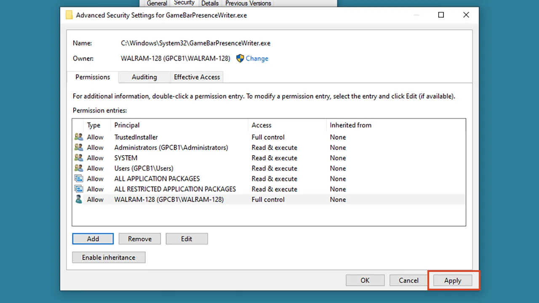The width and height of the screenshot is (539, 303).
Task: Click the folder icon in the dialog title bar
Action: pos(69,15)
